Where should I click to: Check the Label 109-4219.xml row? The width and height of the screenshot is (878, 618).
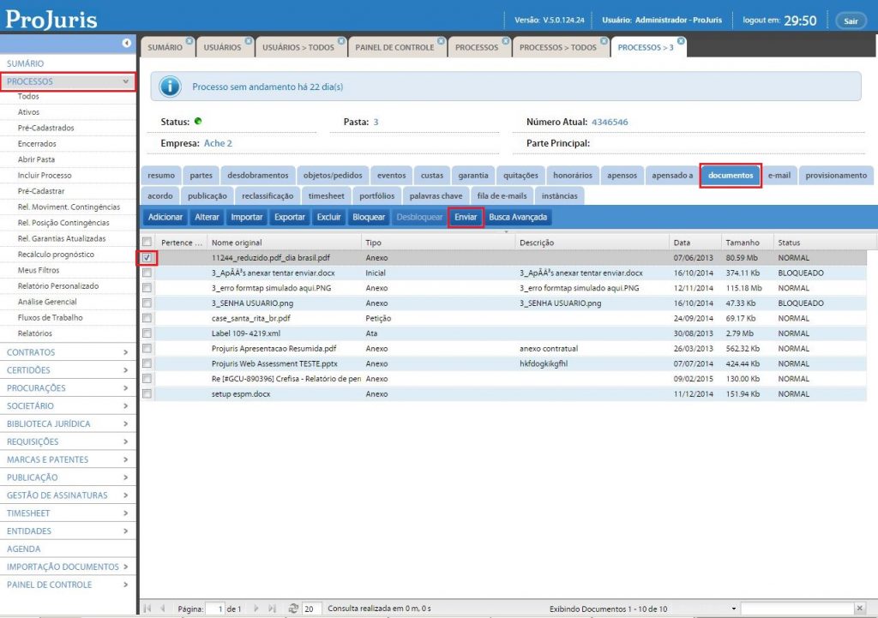point(147,333)
